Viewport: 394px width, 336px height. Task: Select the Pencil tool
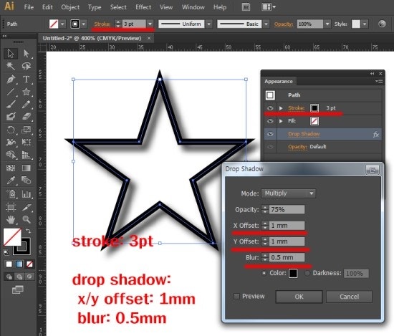click(x=26, y=104)
